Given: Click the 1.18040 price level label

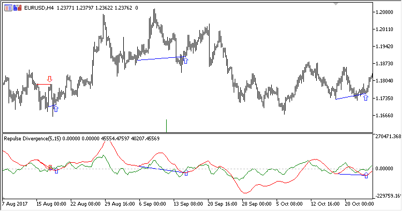Looking at the screenshot, I should [384, 81].
